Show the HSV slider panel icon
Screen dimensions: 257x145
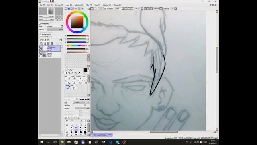point(73,8)
